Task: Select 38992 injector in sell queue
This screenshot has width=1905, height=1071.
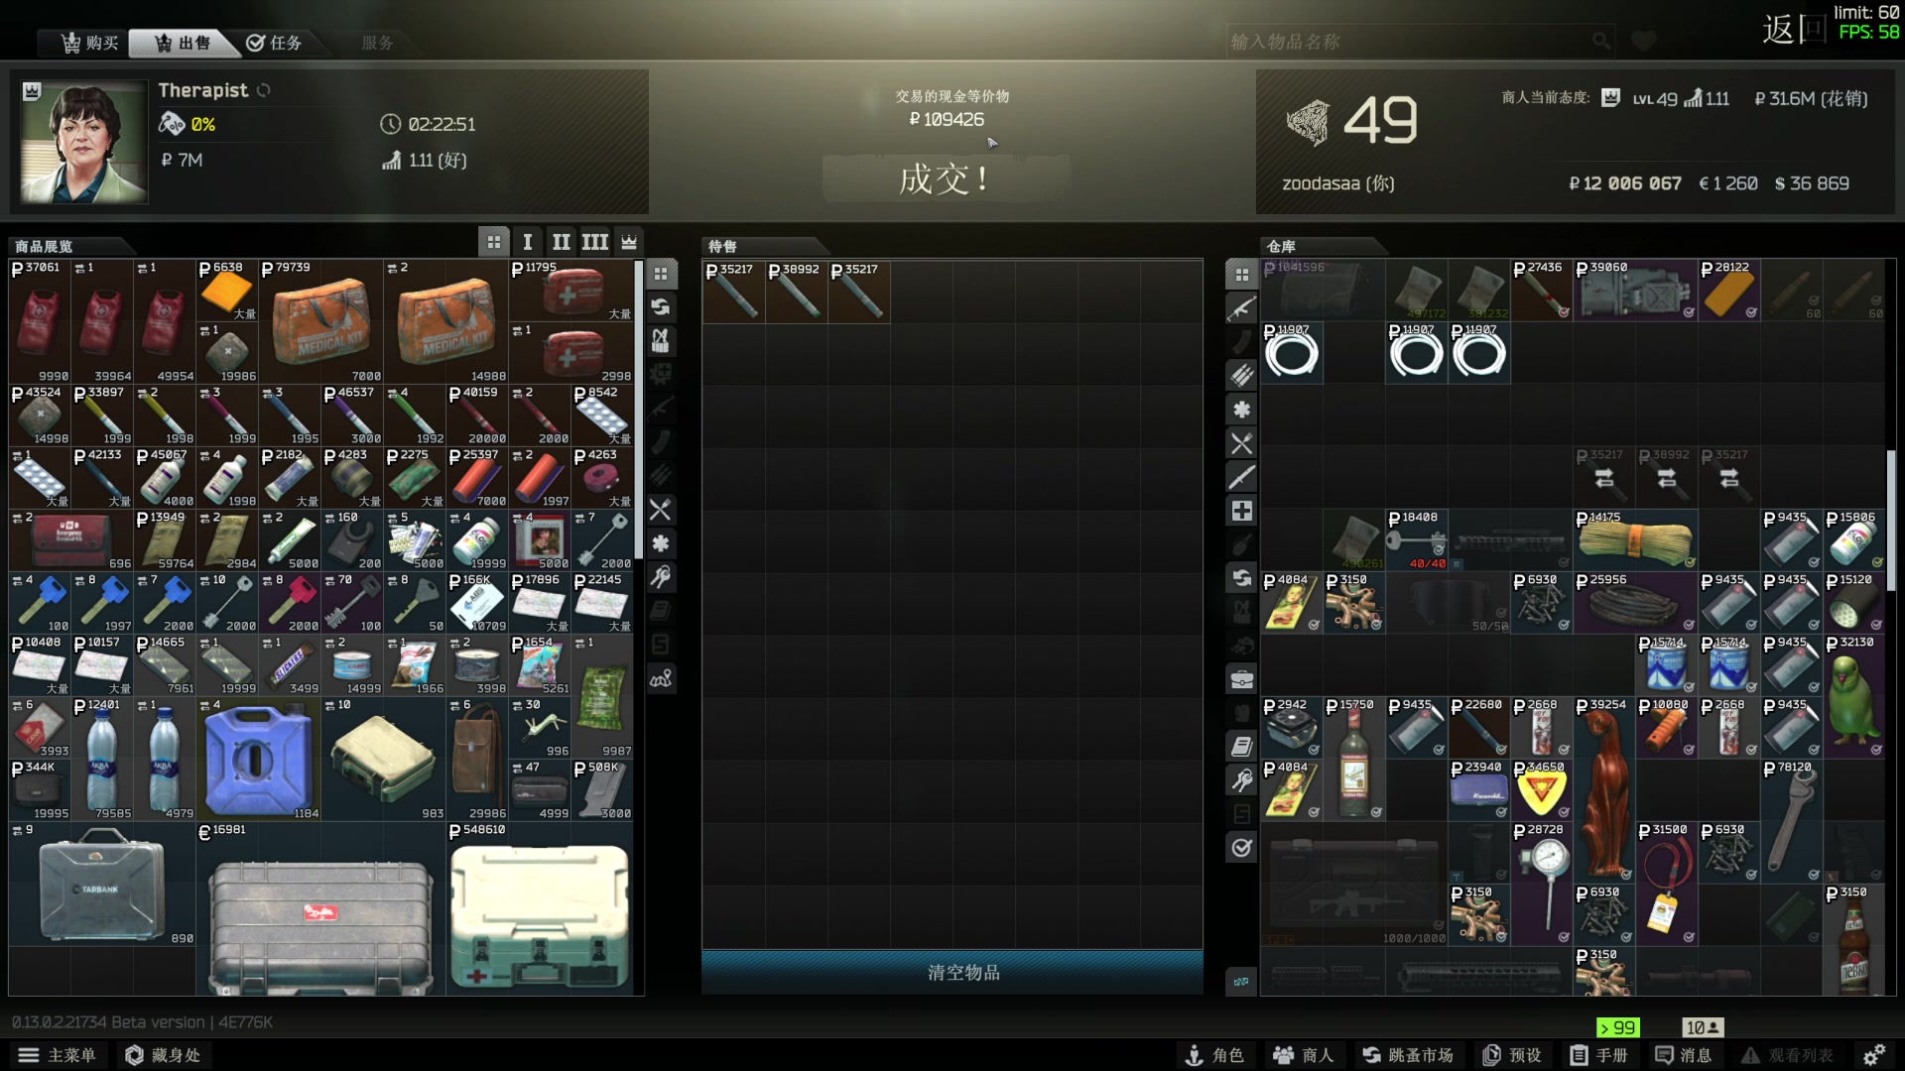Action: [x=796, y=292]
